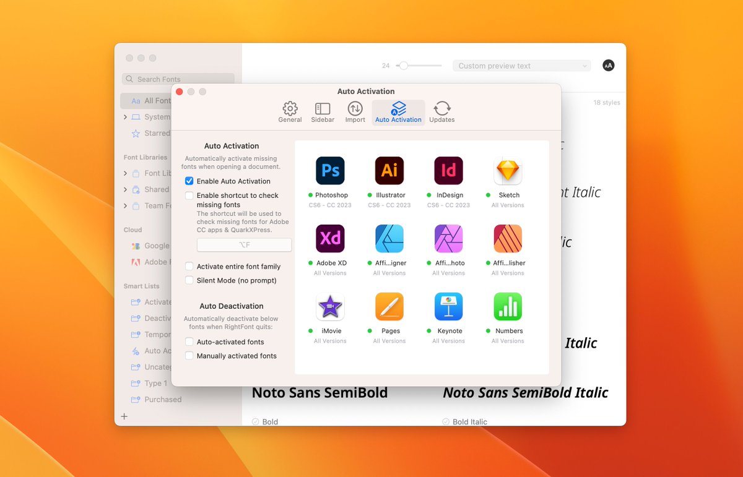Click the Adobe Fonts icon in sidebar
Screen dimensions: 743x477
(136, 262)
